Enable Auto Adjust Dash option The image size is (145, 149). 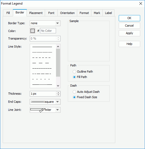pos(74,92)
